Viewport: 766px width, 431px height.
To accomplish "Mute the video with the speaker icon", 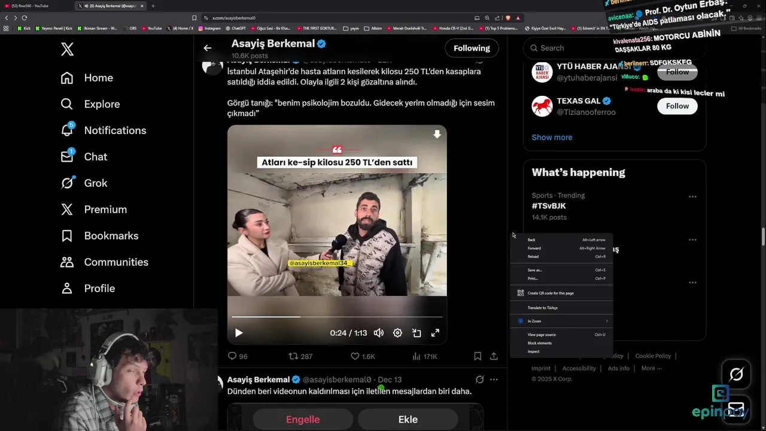I will pyautogui.click(x=379, y=333).
